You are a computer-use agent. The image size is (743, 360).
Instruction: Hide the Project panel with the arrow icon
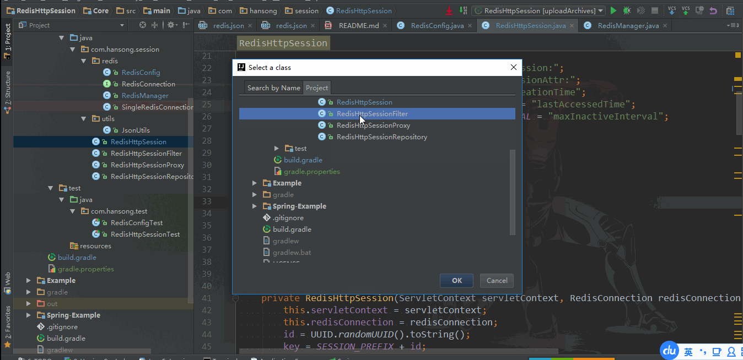186,25
